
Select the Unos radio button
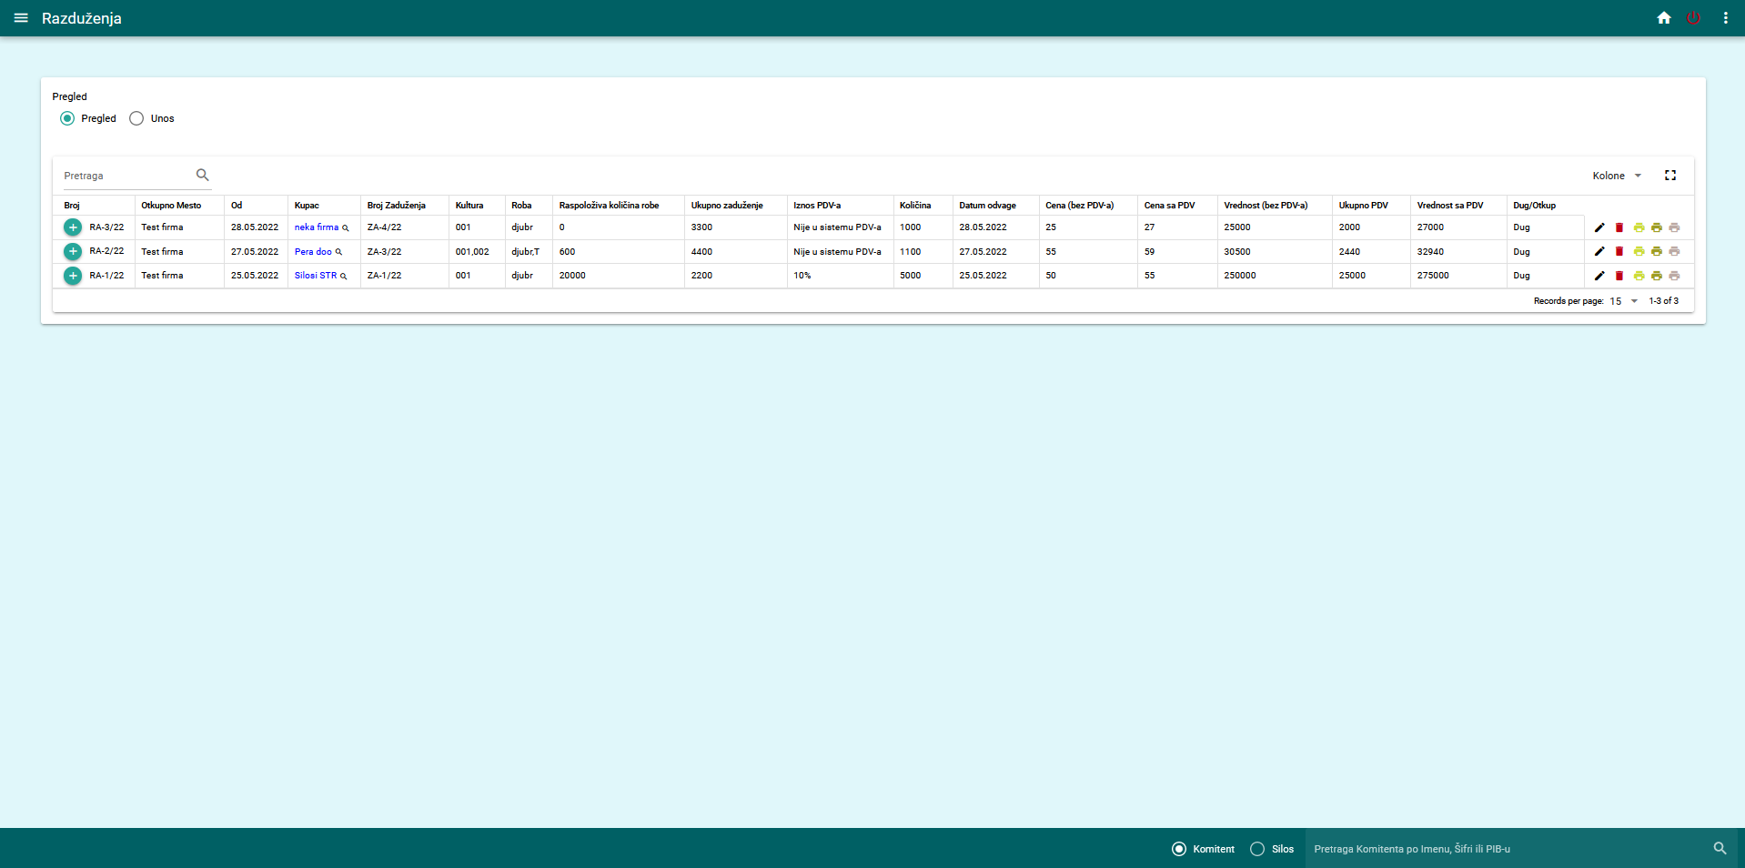click(136, 118)
